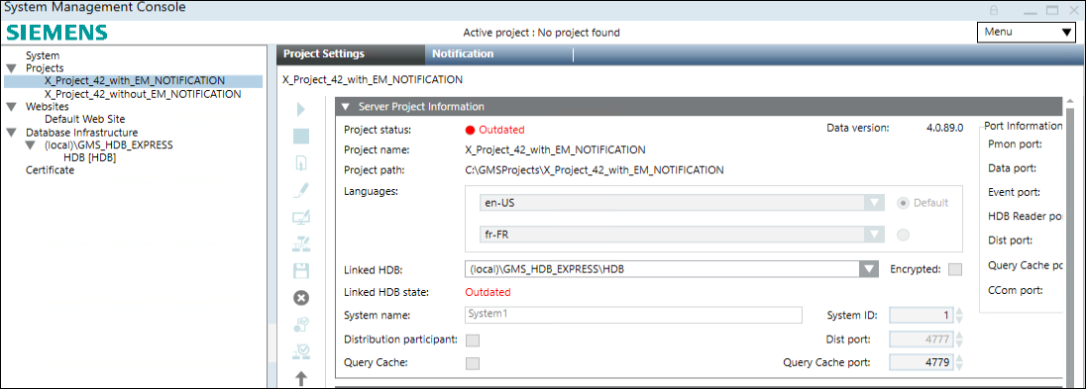Screen dimensions: 1086x389
Task: Toggle the Distribution participant checkbox
Action: coord(473,340)
